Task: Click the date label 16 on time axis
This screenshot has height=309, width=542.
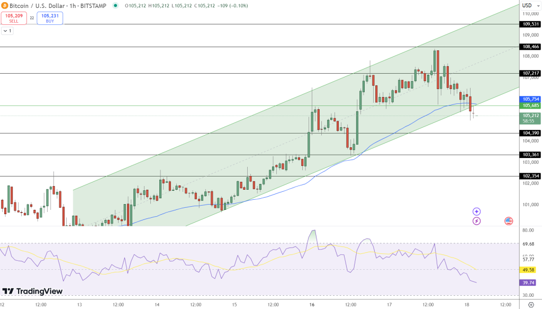Action: pos(312,305)
